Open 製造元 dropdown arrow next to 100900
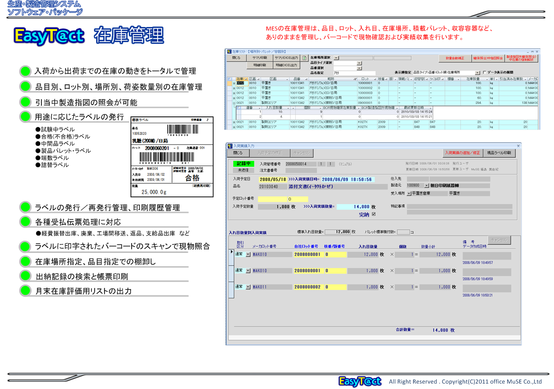The image size is (554, 389). coord(426,185)
